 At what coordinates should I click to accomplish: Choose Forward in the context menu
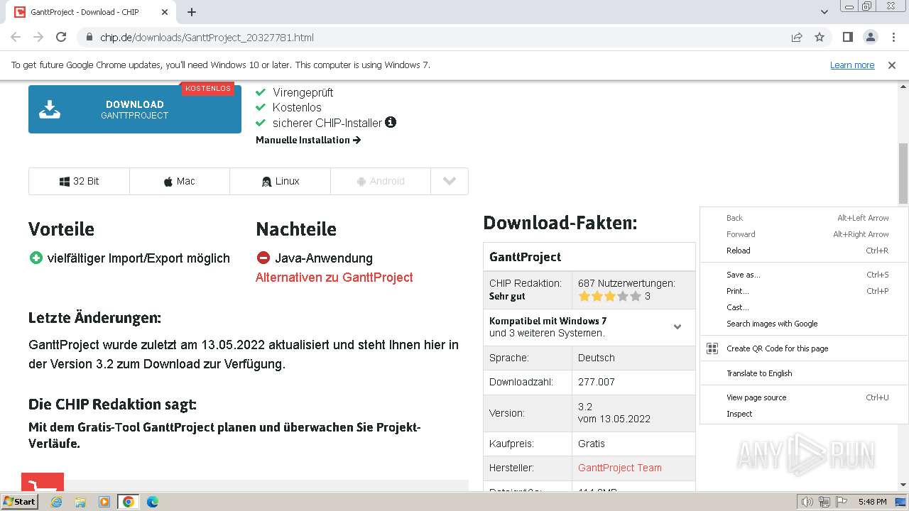(804, 234)
